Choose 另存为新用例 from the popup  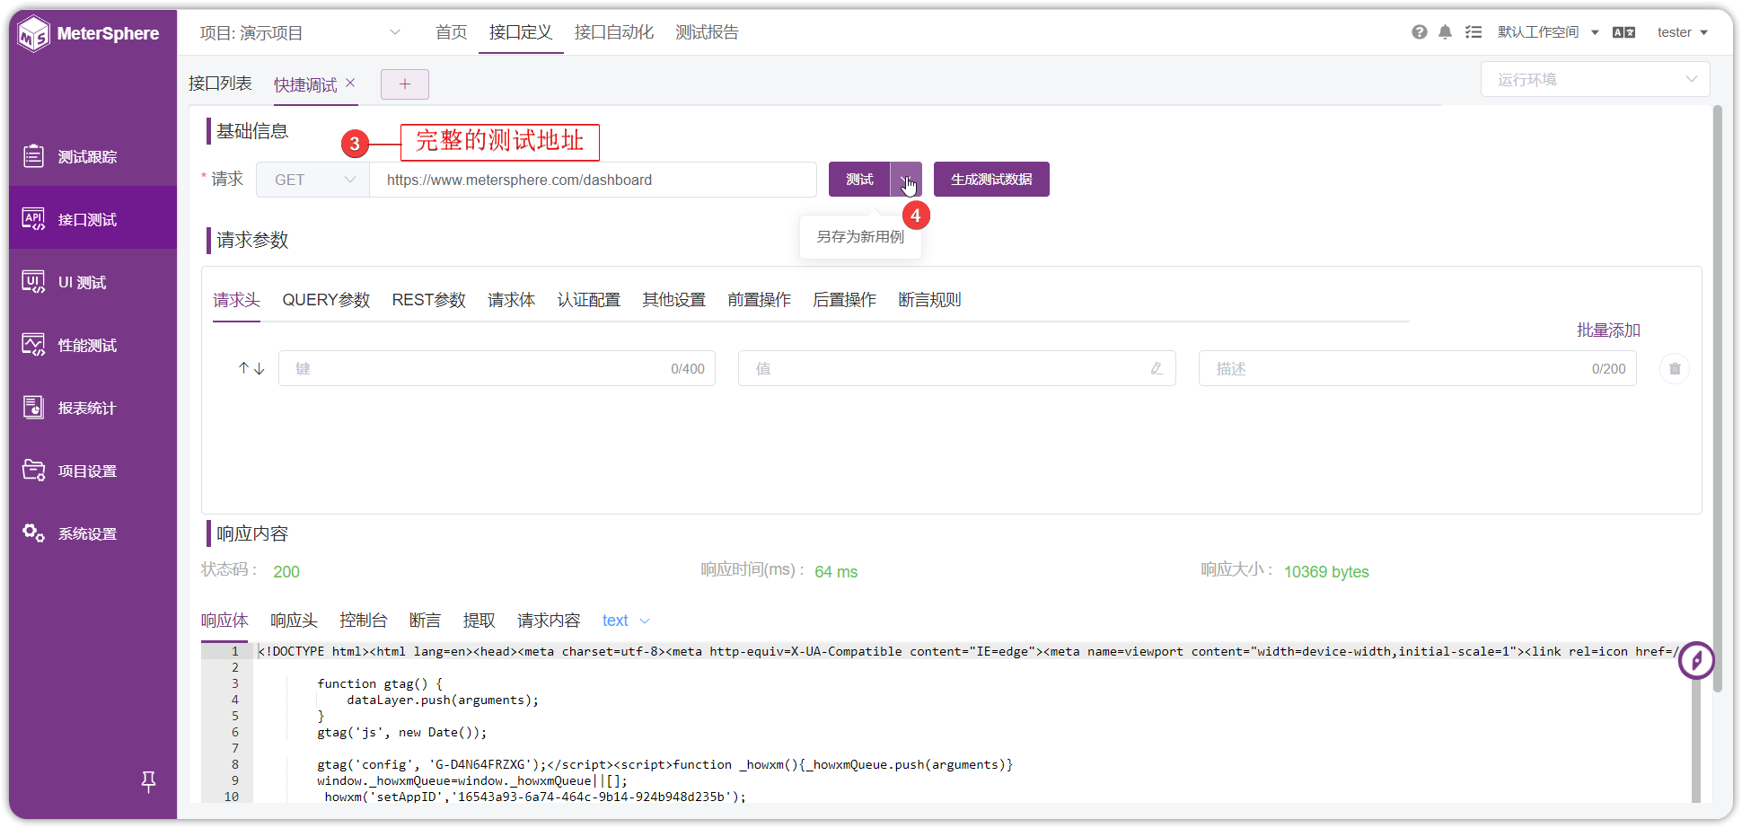pos(860,236)
